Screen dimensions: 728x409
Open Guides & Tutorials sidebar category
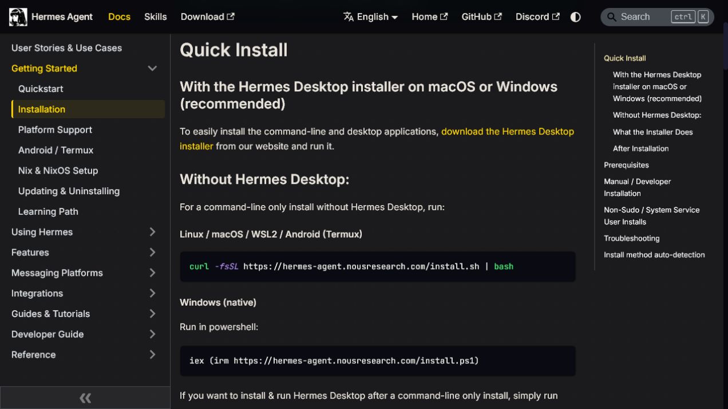[x=50, y=314]
